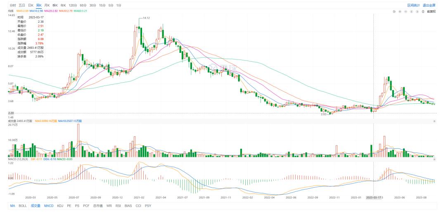This screenshot has height=212, width=446.
Task: Toggle the MACD indicator button
Action: pos(49,206)
